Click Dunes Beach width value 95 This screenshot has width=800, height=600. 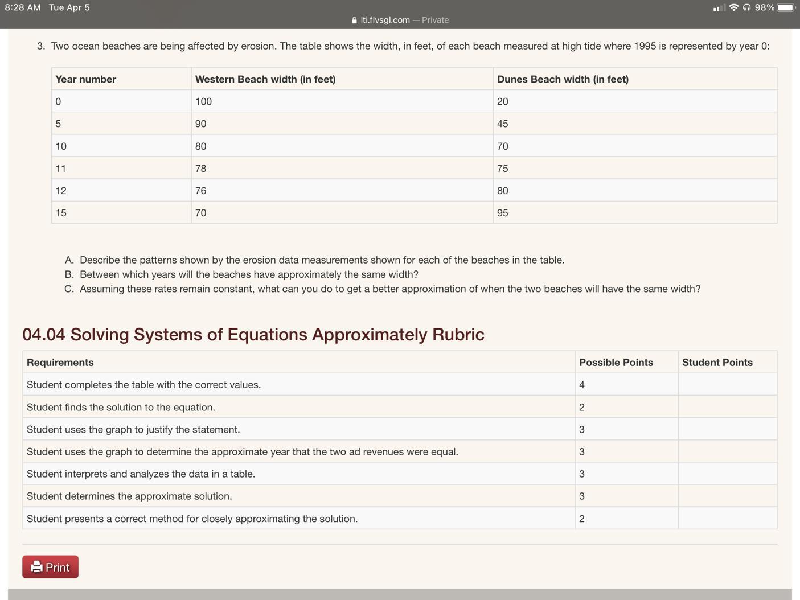502,213
